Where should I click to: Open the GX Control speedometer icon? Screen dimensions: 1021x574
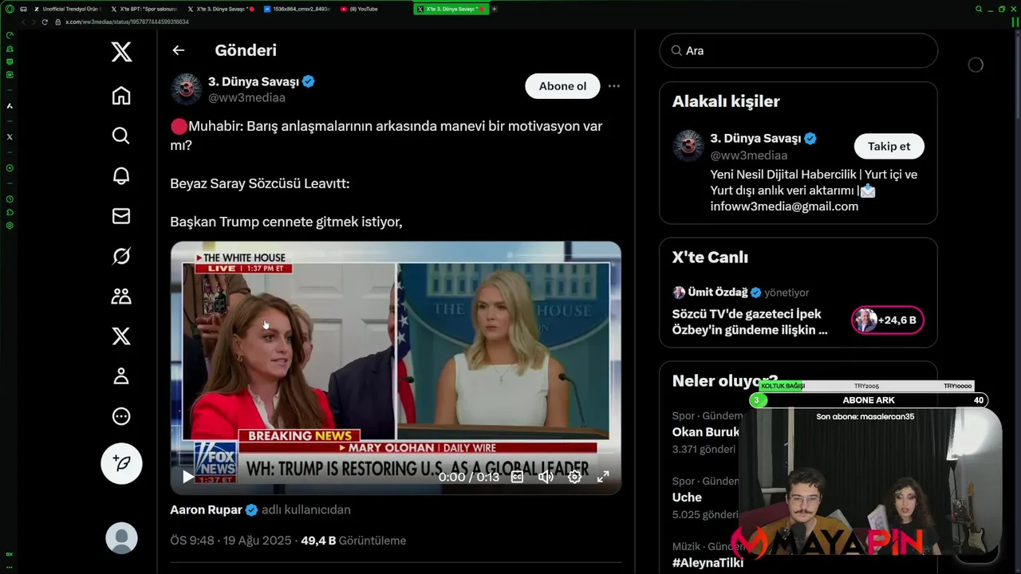[x=10, y=35]
